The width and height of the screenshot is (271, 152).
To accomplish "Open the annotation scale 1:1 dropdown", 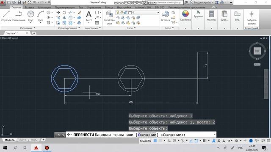I will click(x=230, y=141).
